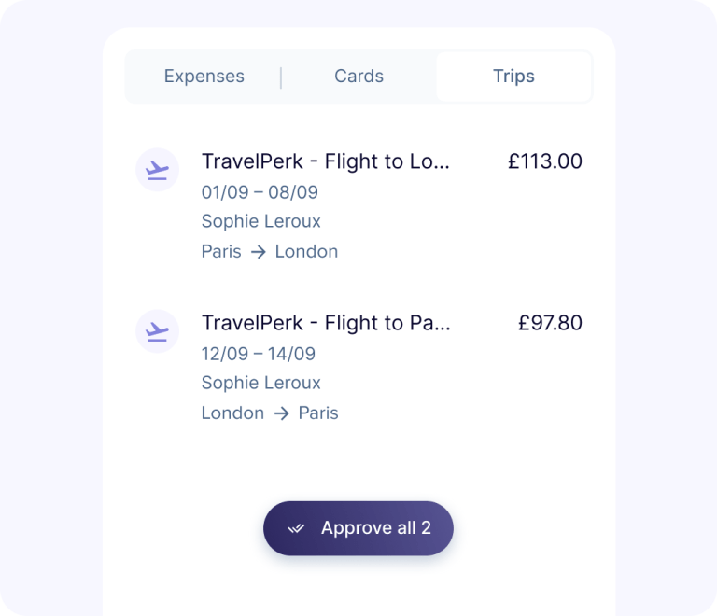Select the 01/09 – 08/09 date range
This screenshot has width=717, height=616.
tap(260, 192)
